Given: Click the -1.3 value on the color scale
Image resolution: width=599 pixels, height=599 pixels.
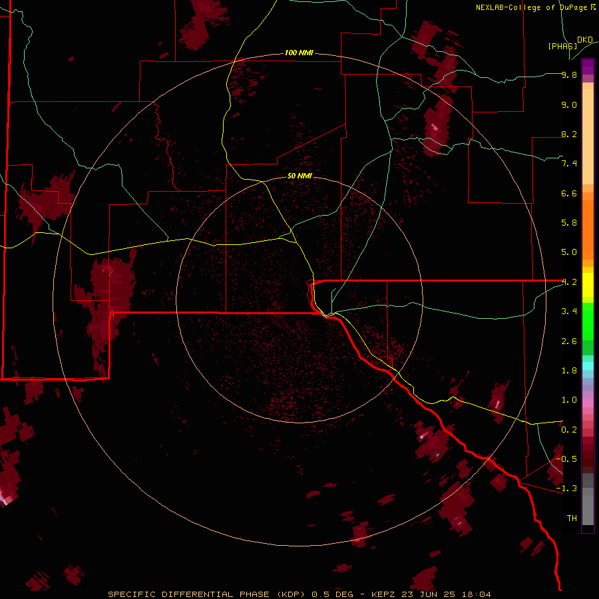Looking at the screenshot, I should coord(566,489).
